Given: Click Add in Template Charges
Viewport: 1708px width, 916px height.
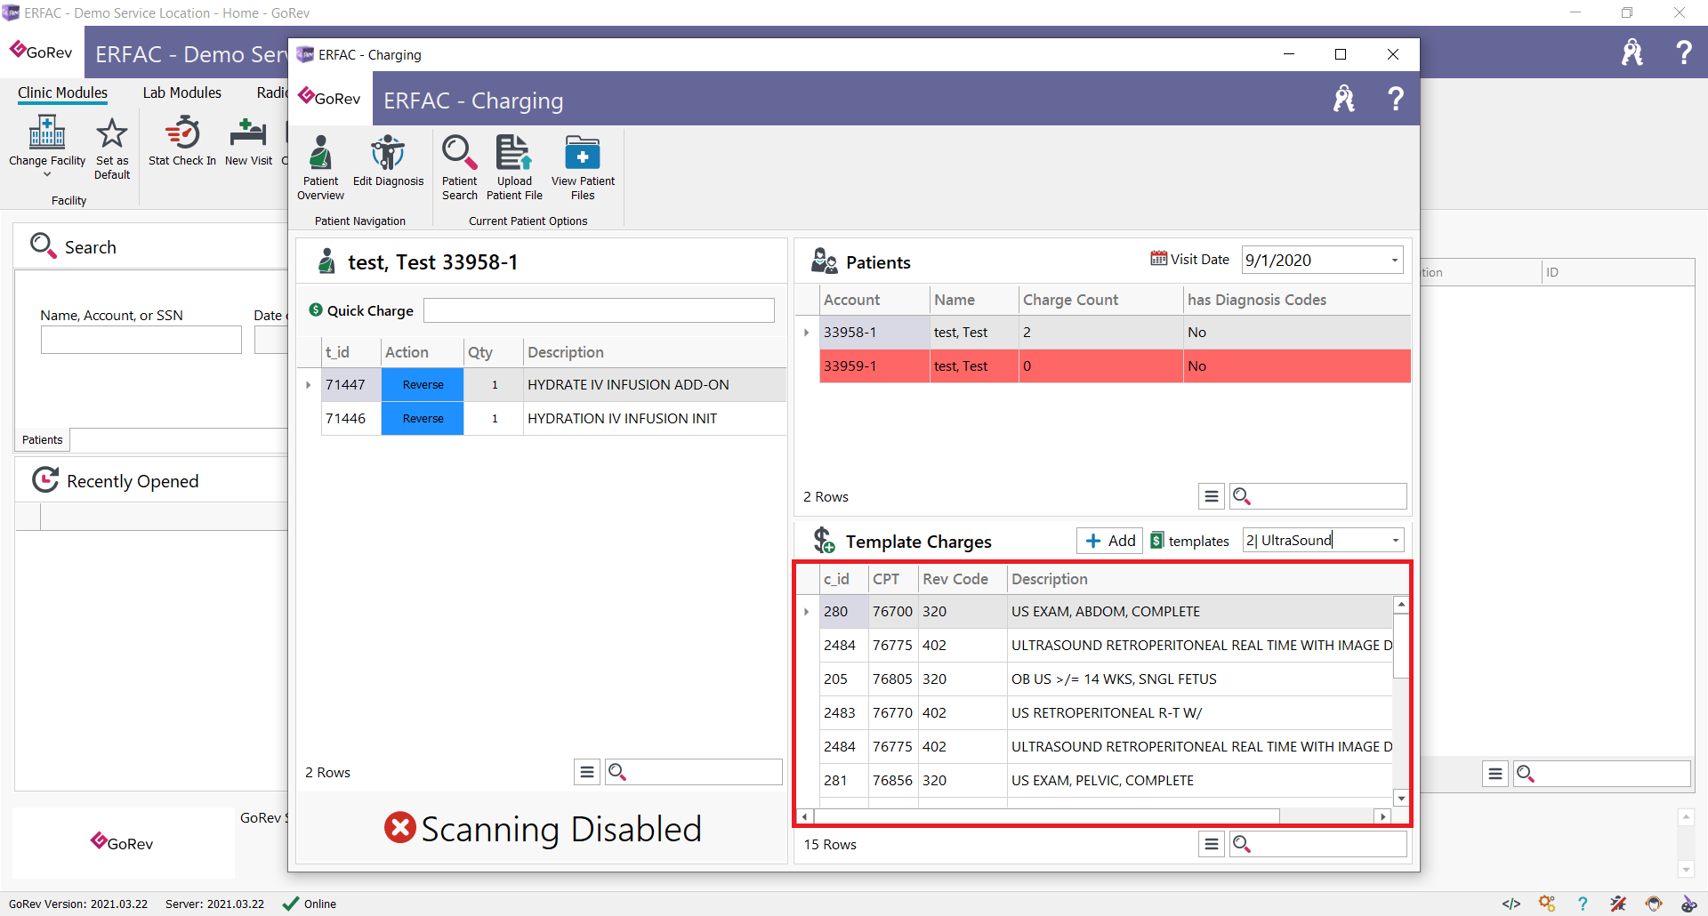Looking at the screenshot, I should tap(1110, 541).
